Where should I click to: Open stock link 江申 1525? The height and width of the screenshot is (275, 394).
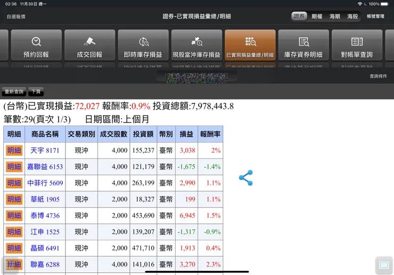[45, 232]
